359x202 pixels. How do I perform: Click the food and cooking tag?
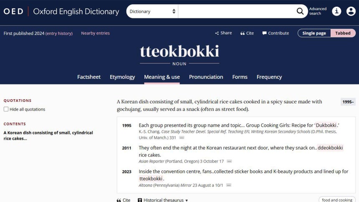pyautogui.click(x=337, y=200)
